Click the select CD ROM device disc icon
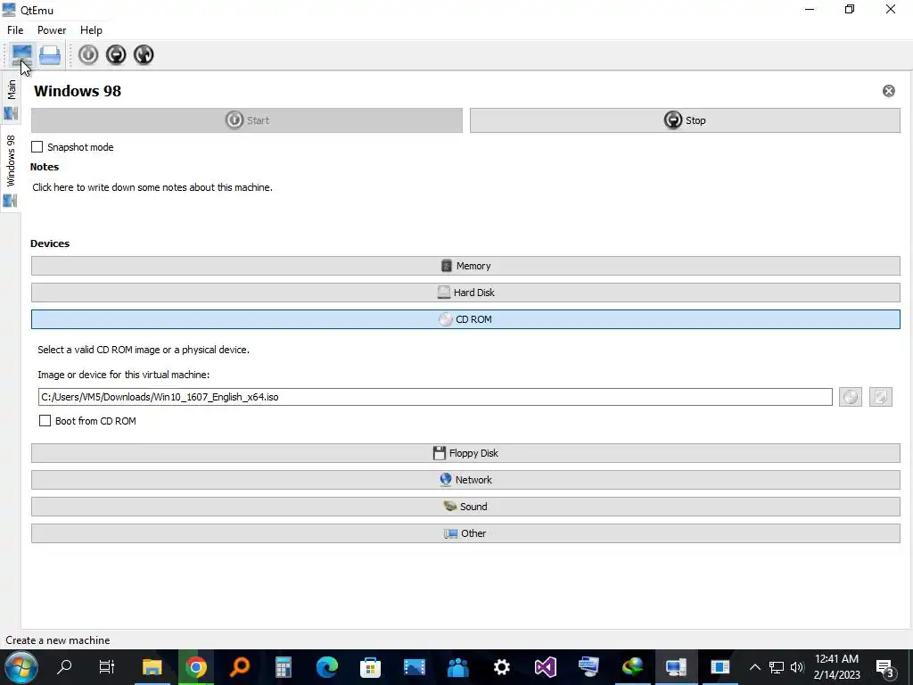913x685 pixels. point(850,397)
